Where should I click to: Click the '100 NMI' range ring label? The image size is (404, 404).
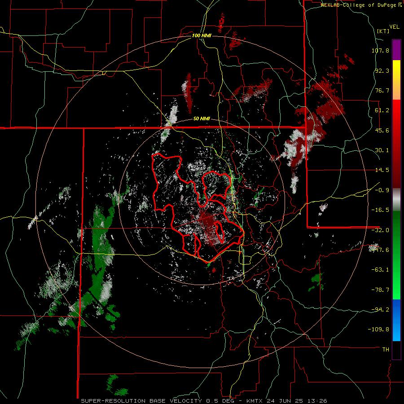(202, 35)
